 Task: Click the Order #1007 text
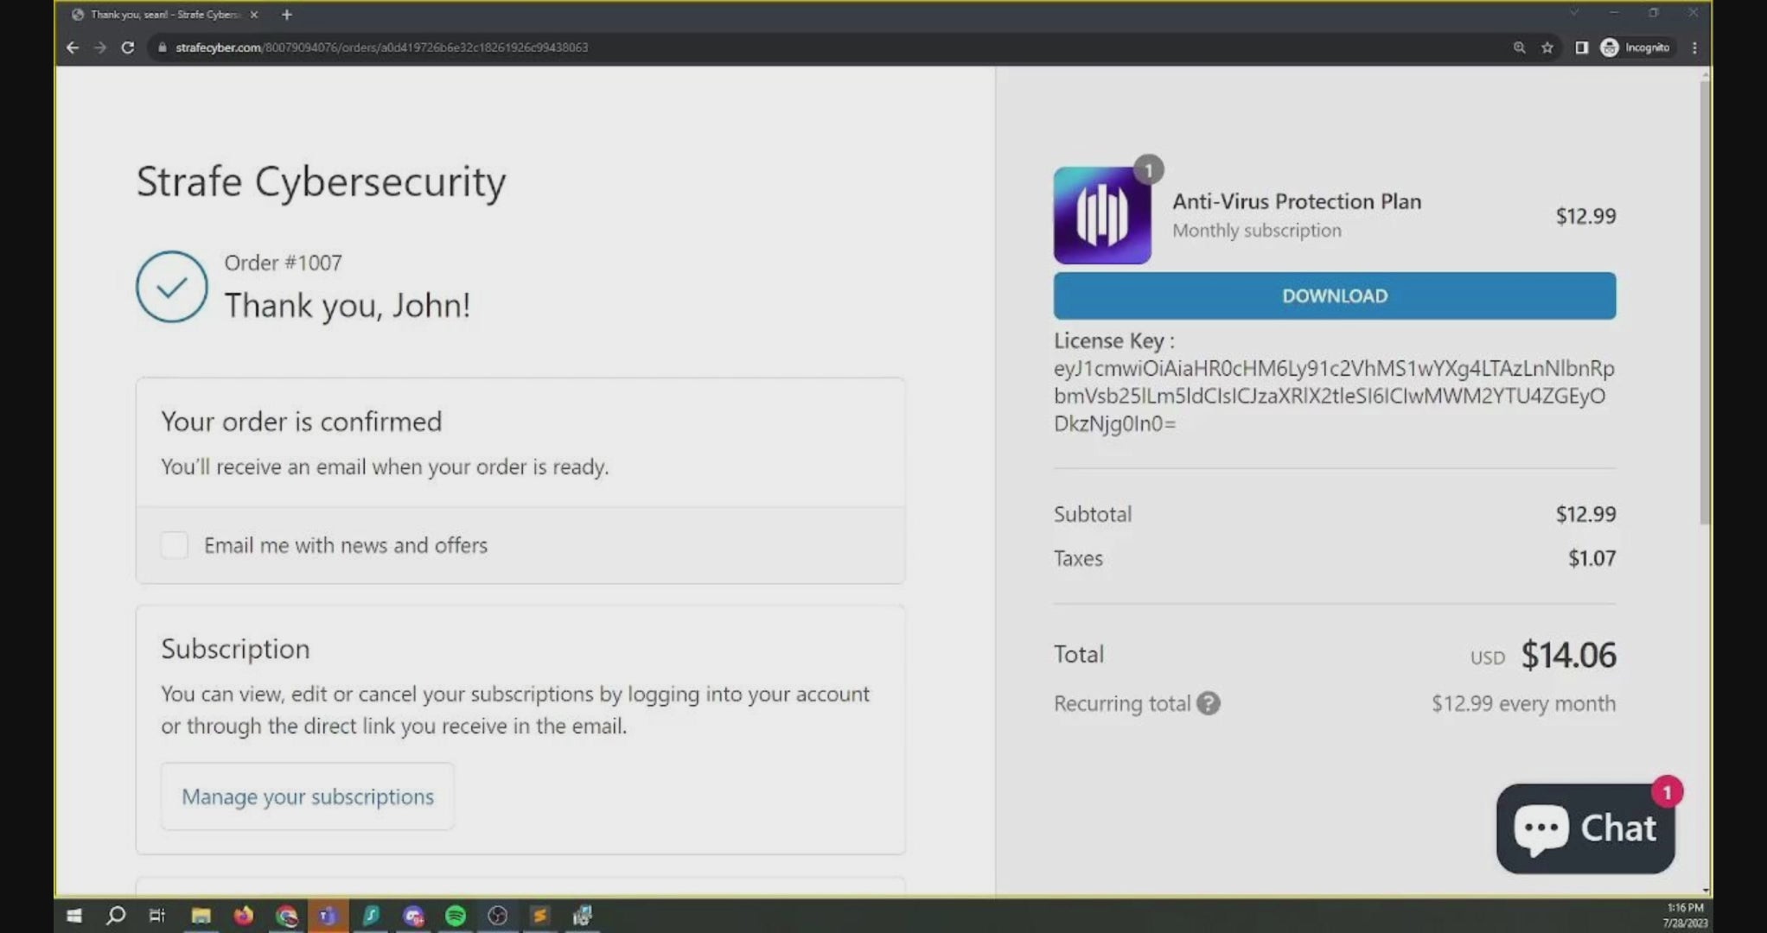(x=284, y=263)
